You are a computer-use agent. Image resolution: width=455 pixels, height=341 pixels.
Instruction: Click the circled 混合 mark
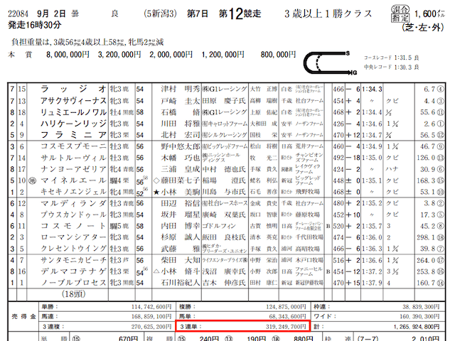pos(400,9)
